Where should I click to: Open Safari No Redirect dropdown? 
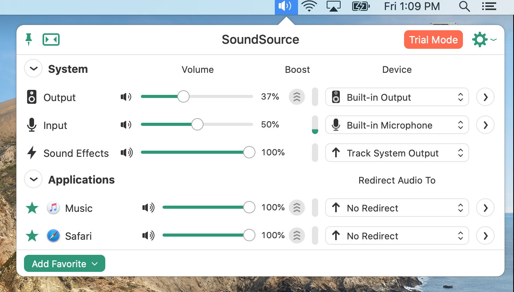(x=397, y=236)
